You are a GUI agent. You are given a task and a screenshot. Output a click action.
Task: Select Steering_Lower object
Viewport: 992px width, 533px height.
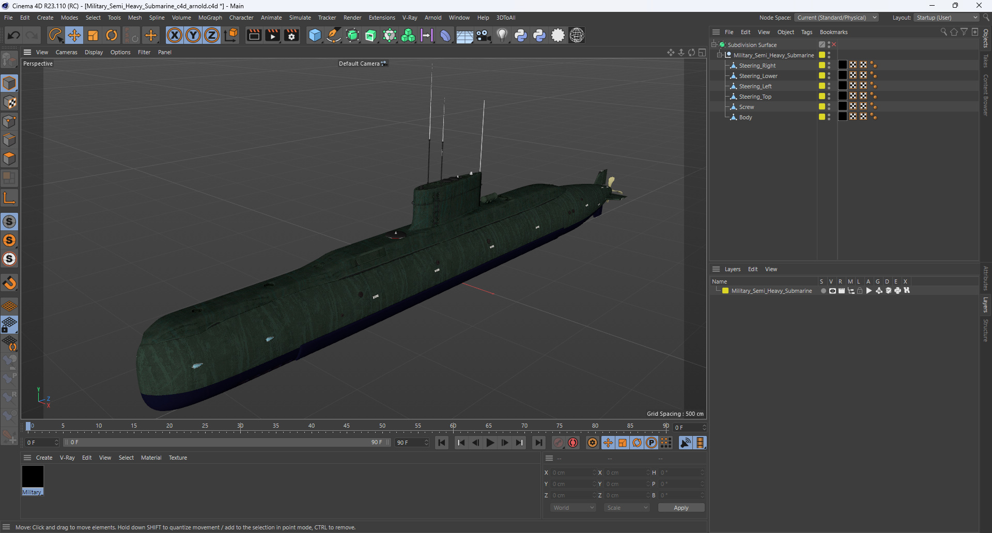(758, 76)
